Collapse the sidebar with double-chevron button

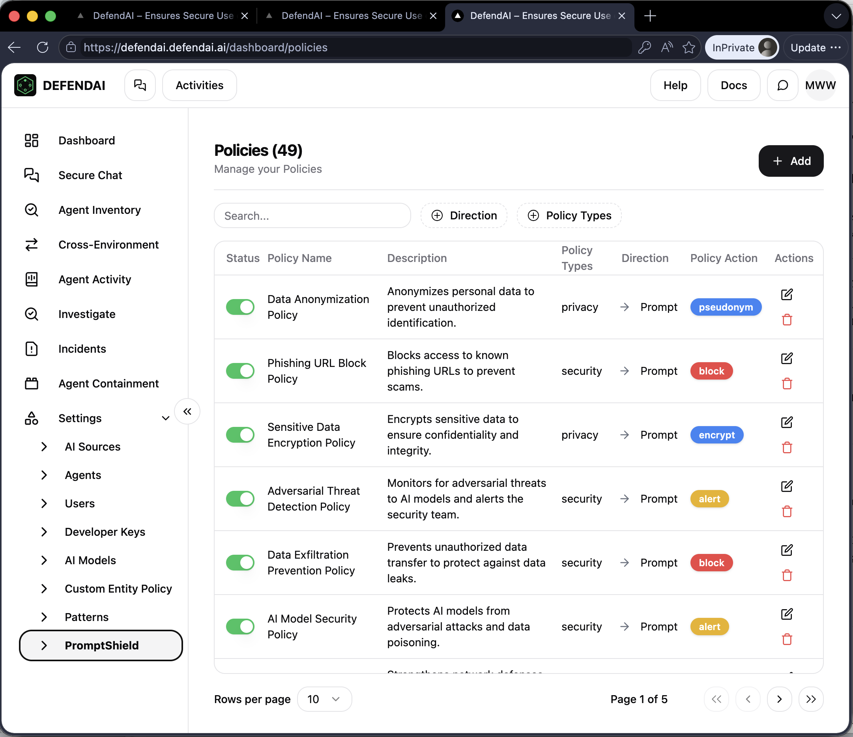click(187, 412)
